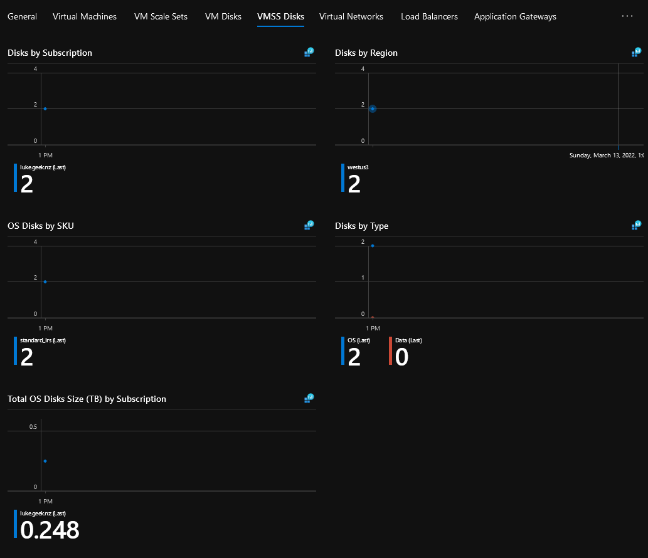This screenshot has width=648, height=558.
Task: Open the Virtual Networks tab
Action: click(x=351, y=16)
